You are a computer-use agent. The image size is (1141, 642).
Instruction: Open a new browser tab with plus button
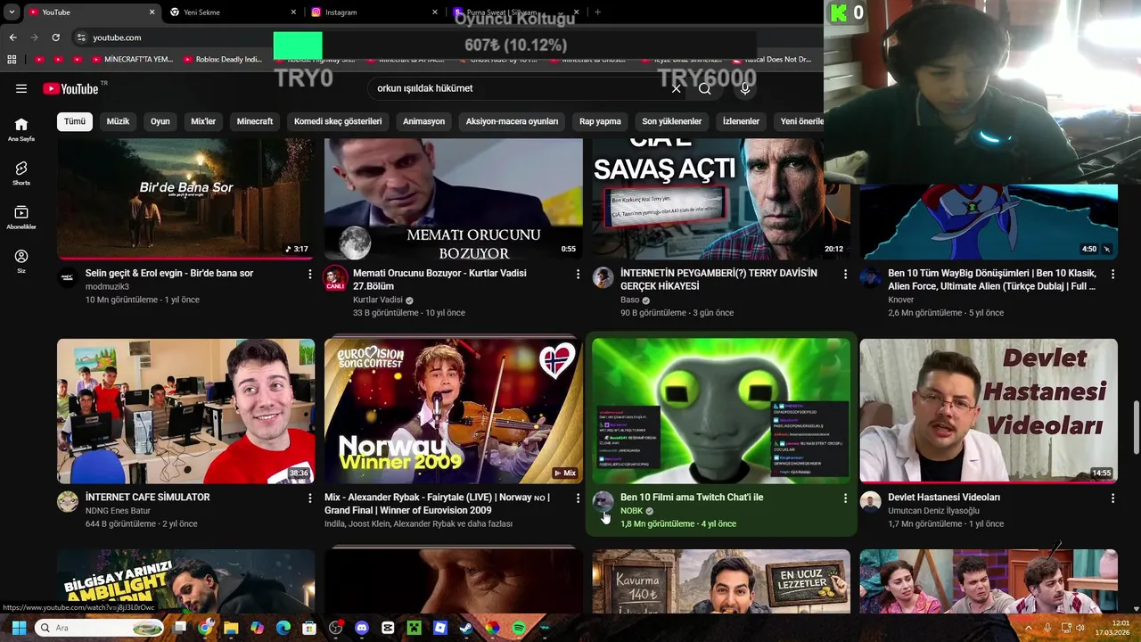[x=597, y=12]
